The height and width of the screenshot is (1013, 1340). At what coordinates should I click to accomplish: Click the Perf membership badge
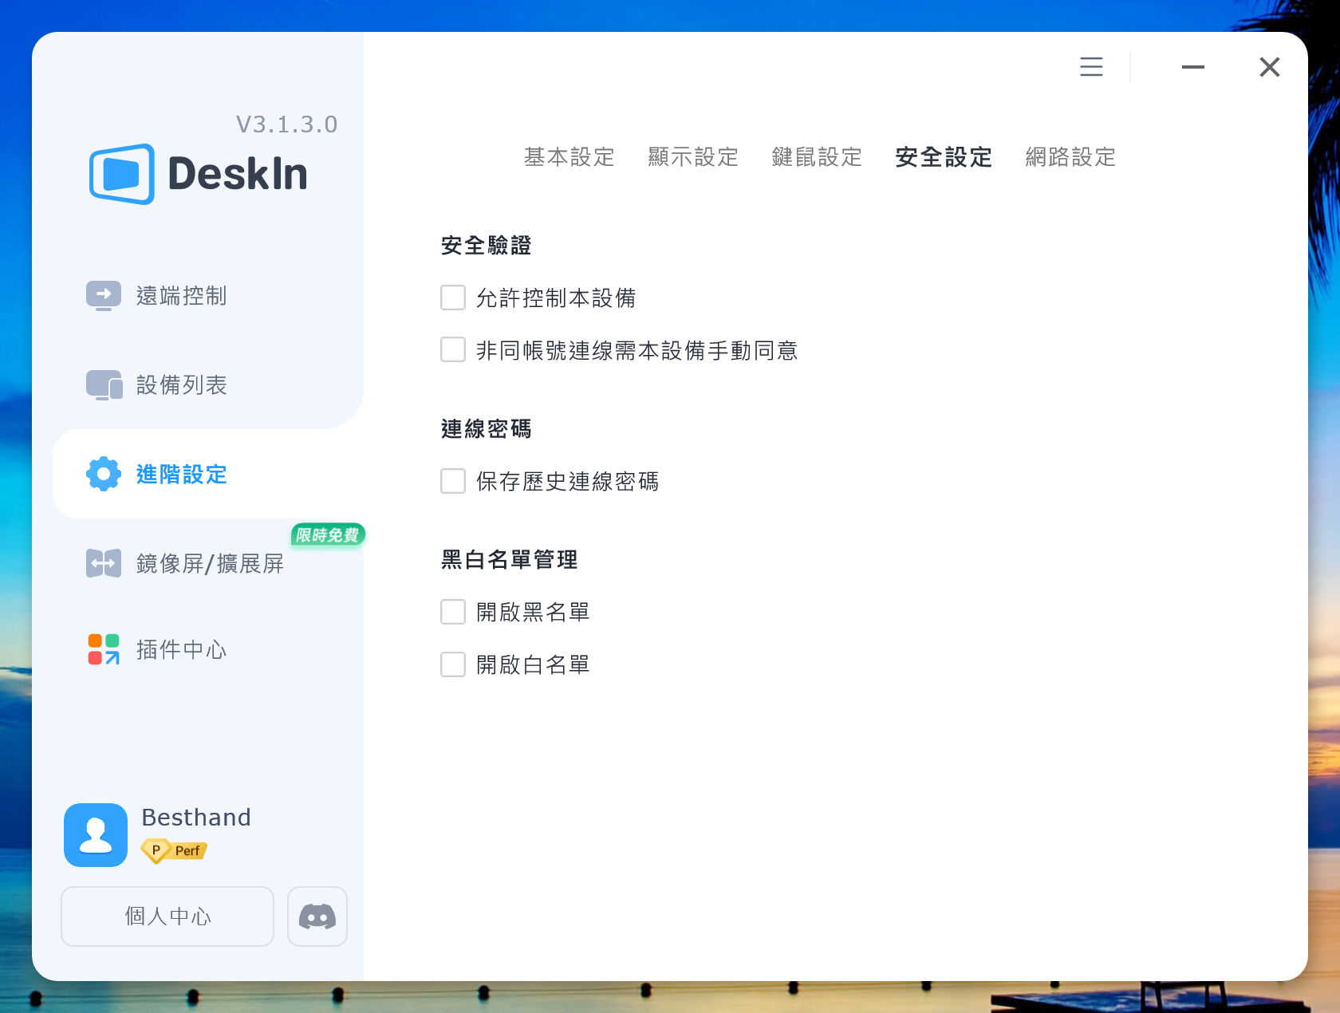(172, 851)
